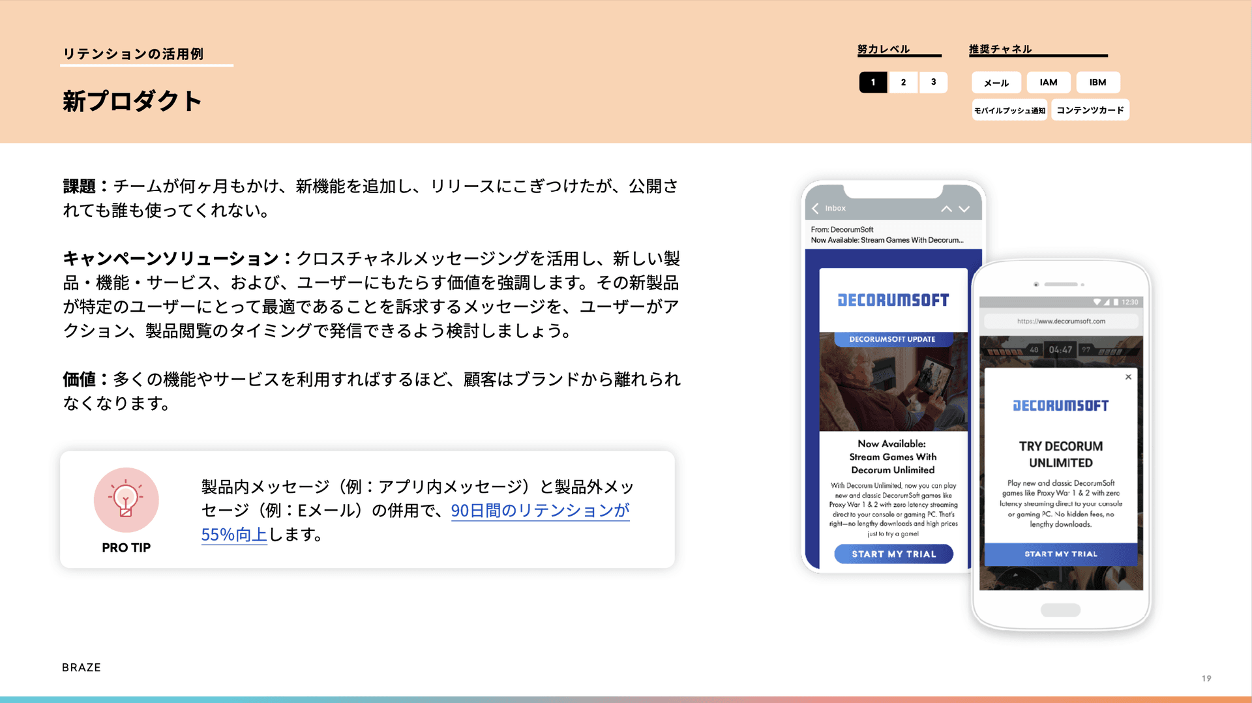
Task: Click the PRO TIP lightbulb icon
Action: pos(126,500)
